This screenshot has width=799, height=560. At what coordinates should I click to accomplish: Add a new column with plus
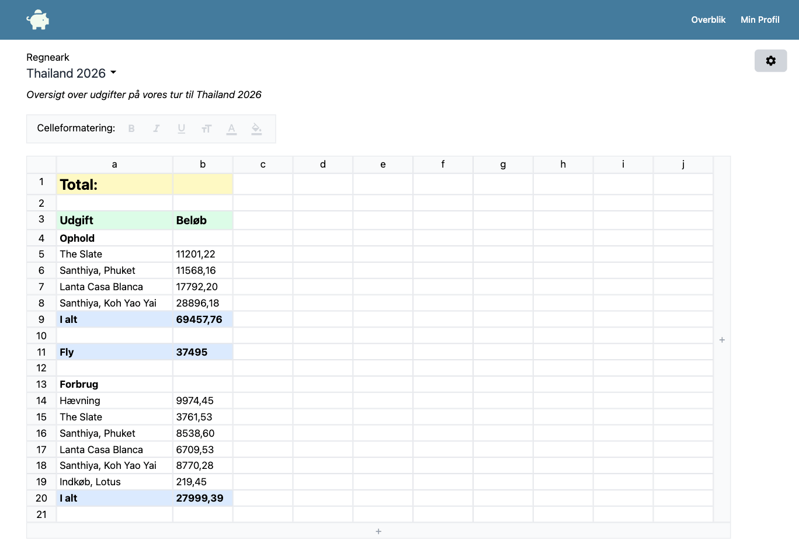pos(722,339)
